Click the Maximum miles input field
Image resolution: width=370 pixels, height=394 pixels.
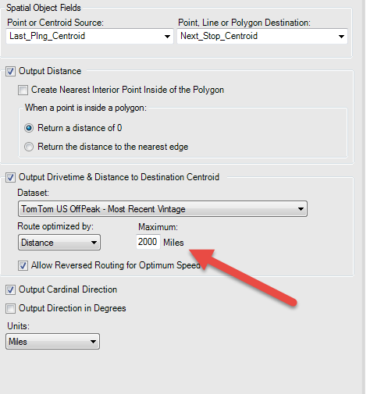click(x=148, y=242)
